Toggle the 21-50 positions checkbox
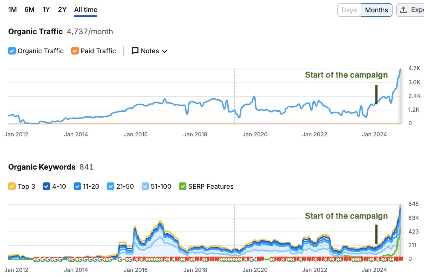 [110, 187]
